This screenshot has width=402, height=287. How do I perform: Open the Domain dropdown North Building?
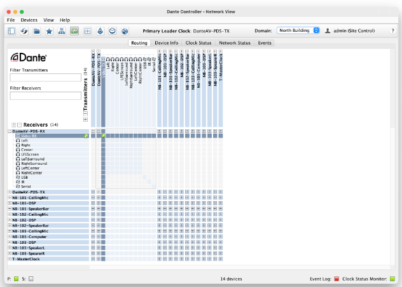[298, 31]
